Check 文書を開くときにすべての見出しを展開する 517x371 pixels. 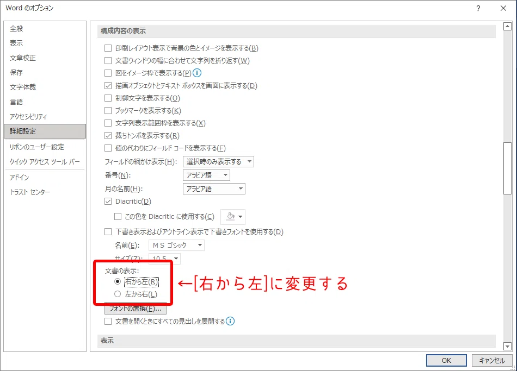pos(108,321)
